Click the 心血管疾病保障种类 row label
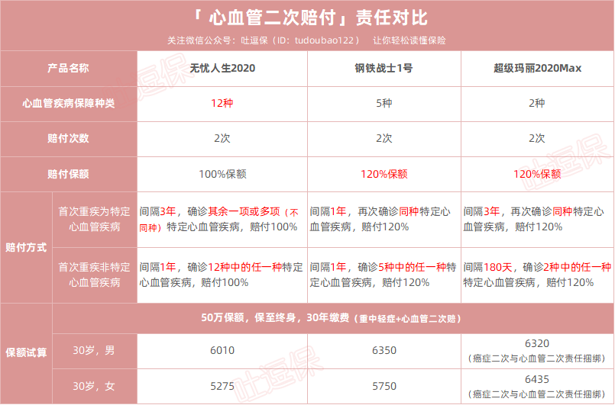615x405 pixels. [69, 104]
